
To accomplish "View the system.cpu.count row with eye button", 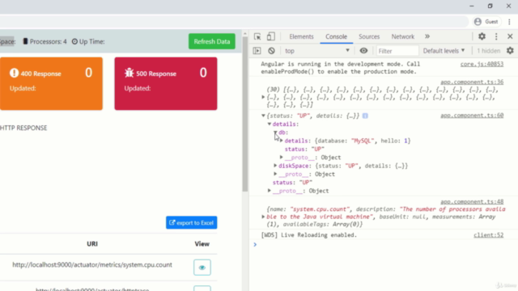I will 202,268.
